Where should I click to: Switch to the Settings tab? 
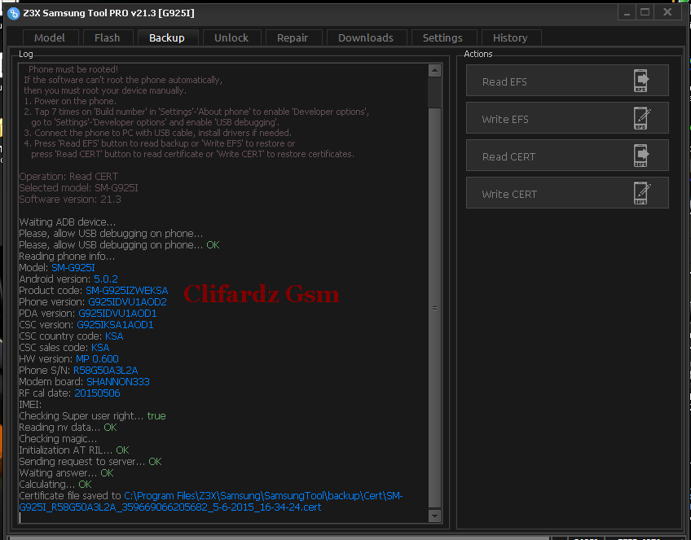tap(442, 37)
